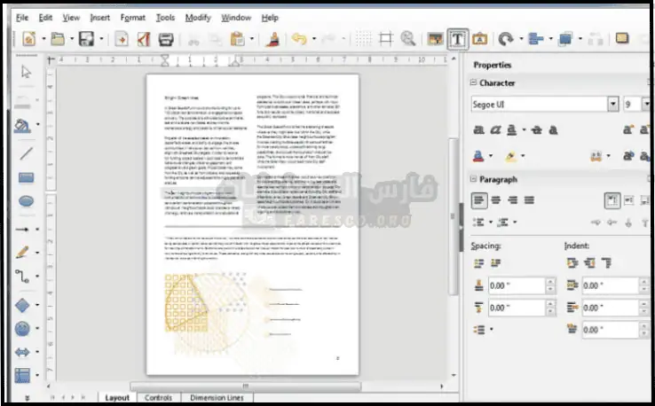
Task: Click the Select arrow pointer tool
Action: tap(26, 73)
